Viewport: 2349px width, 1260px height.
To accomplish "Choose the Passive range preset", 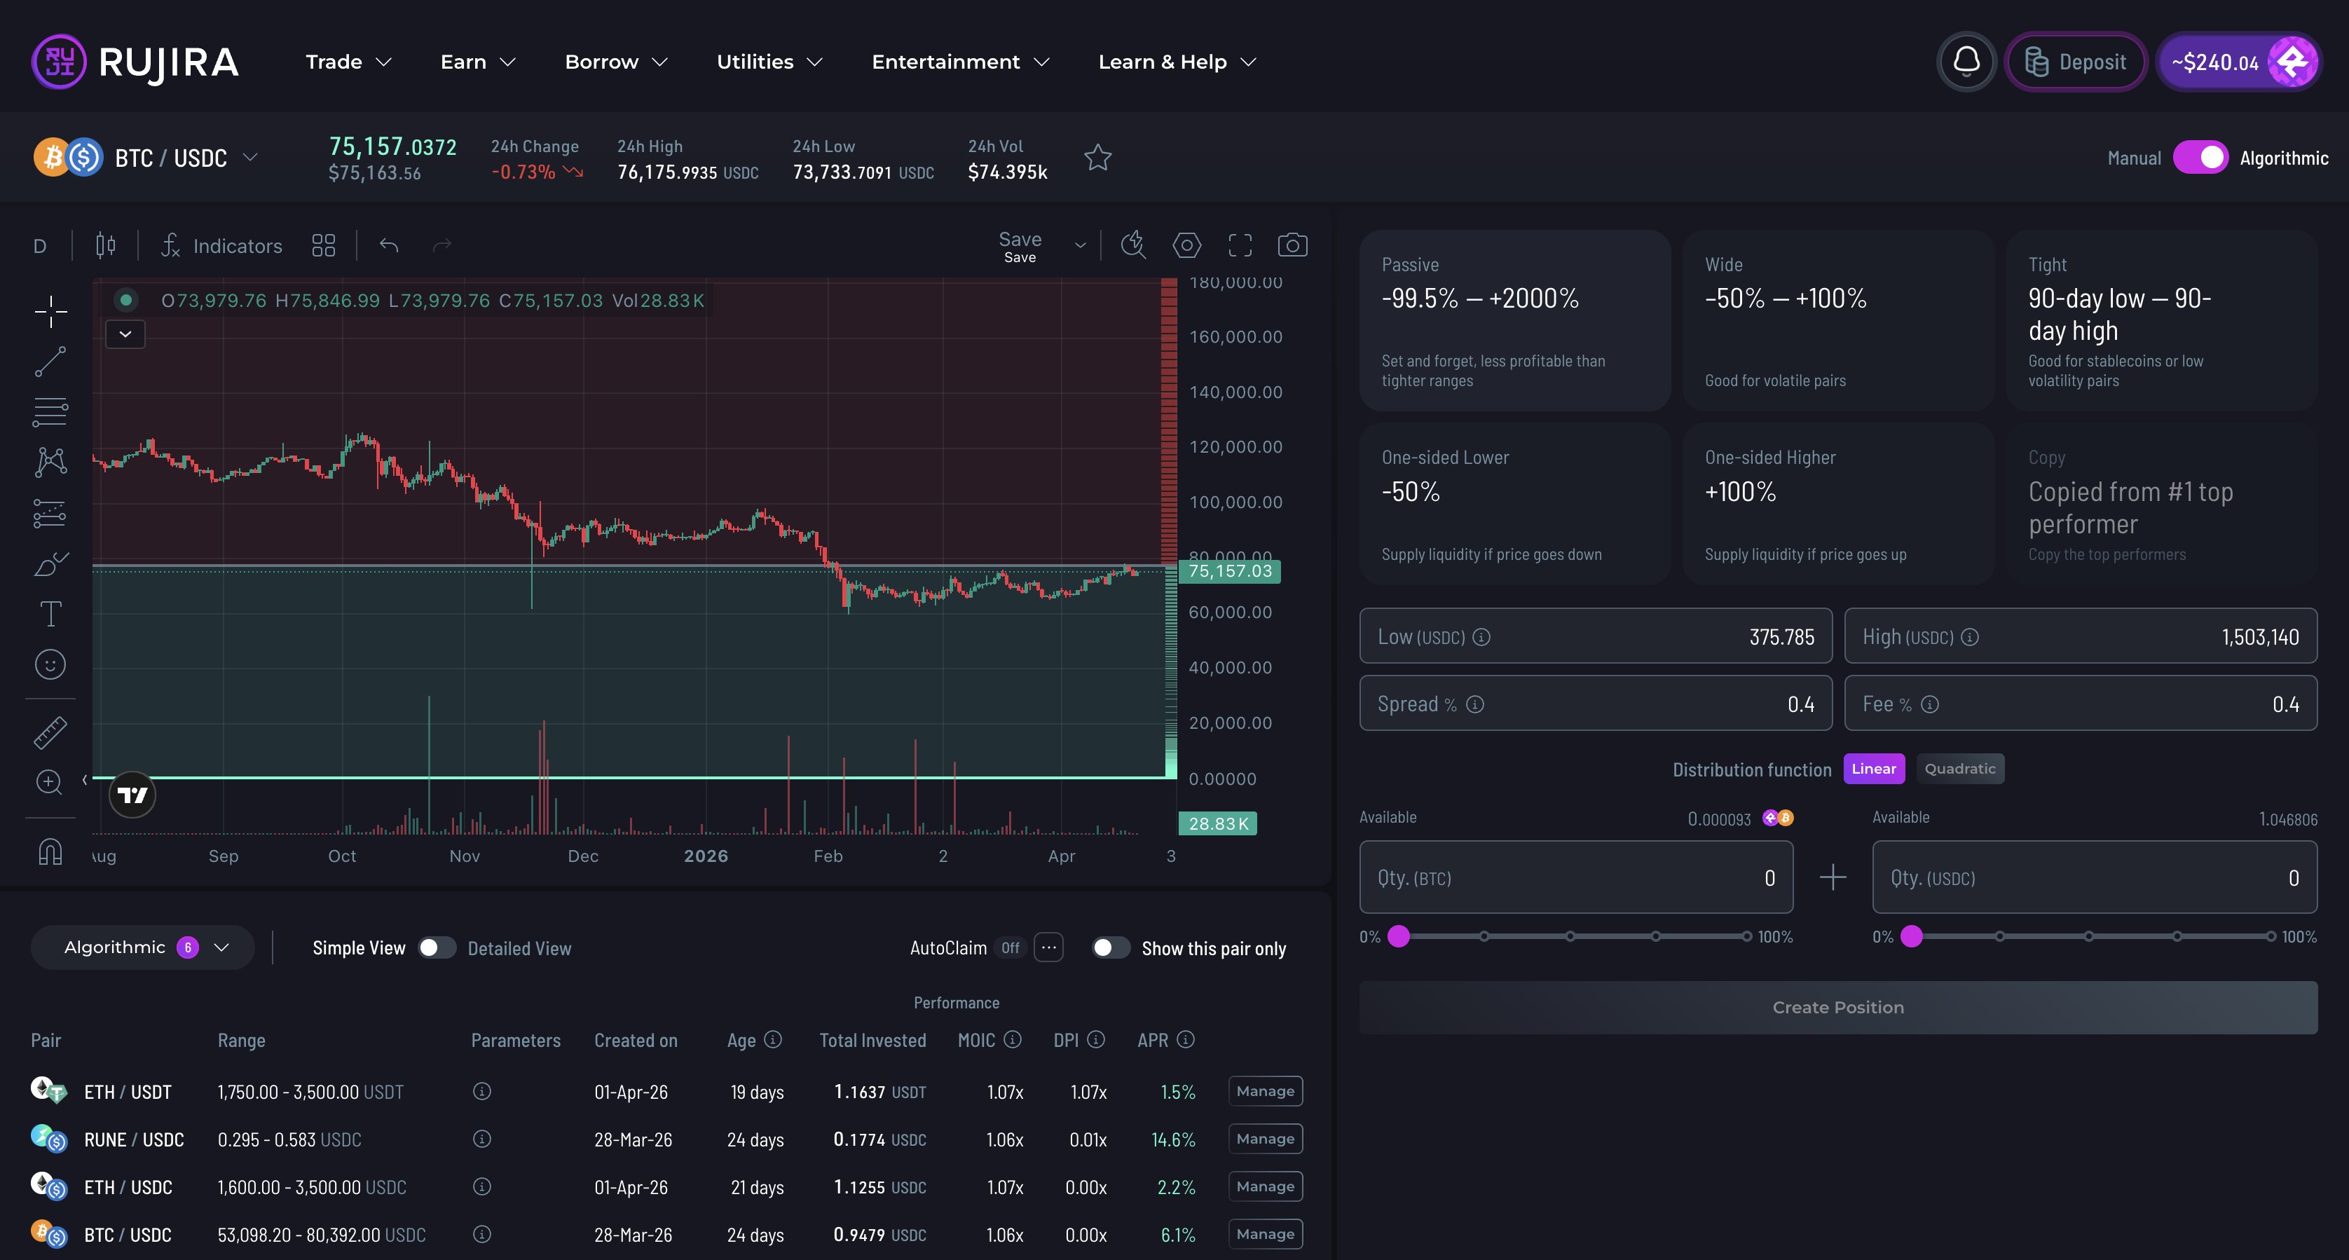I will coord(1516,321).
